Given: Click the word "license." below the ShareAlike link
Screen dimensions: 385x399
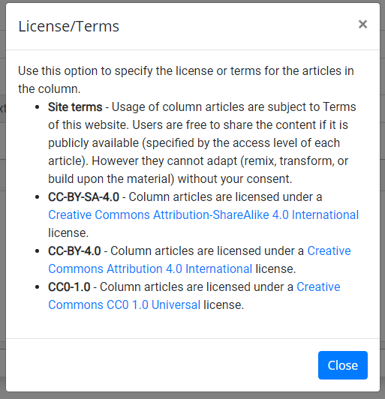Looking at the screenshot, I should point(68,232).
